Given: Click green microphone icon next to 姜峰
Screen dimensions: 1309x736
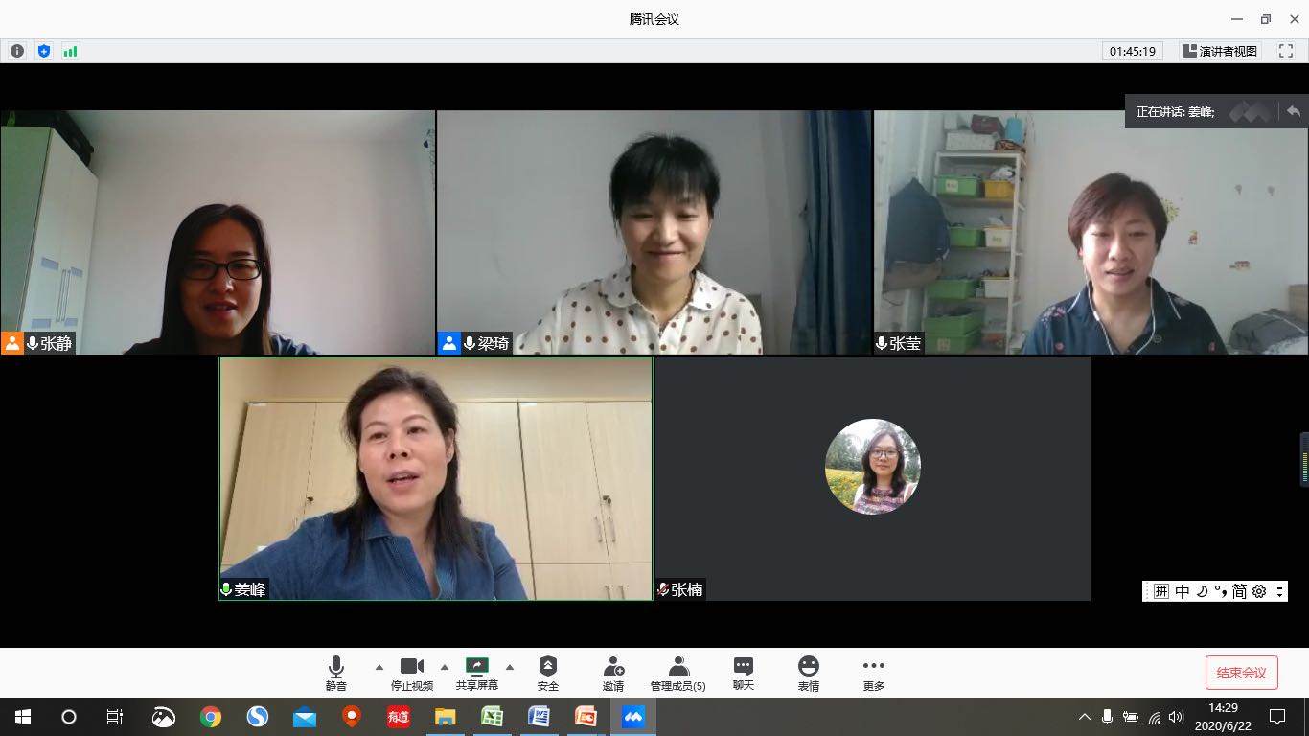Looking at the screenshot, I should (226, 589).
